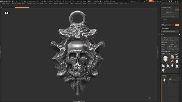This screenshot has height=102, width=182.
Task: Click Make PolyMesh3D button
Action: click(x=172, y=47)
